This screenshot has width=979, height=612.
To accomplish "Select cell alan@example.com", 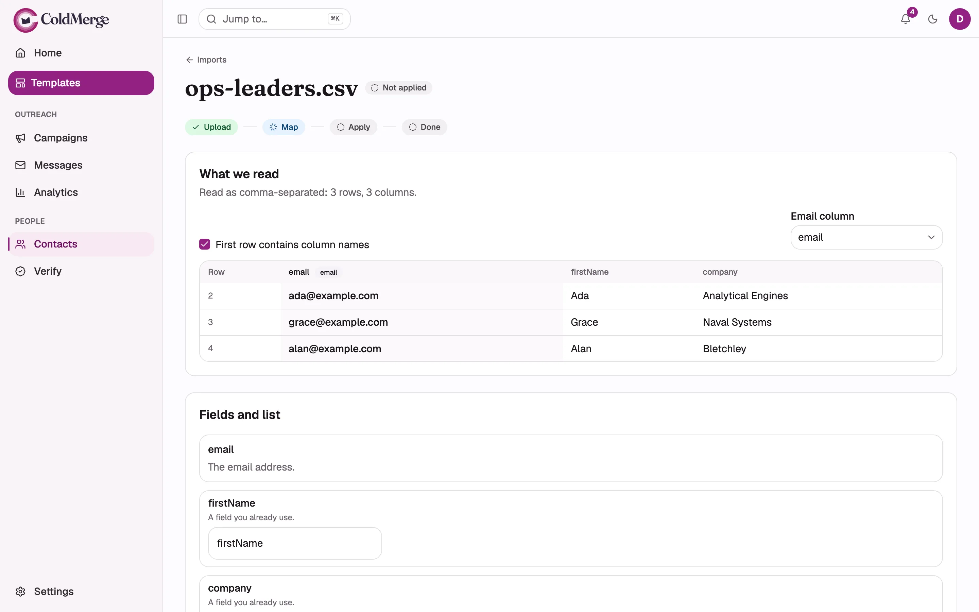I will click(x=334, y=349).
